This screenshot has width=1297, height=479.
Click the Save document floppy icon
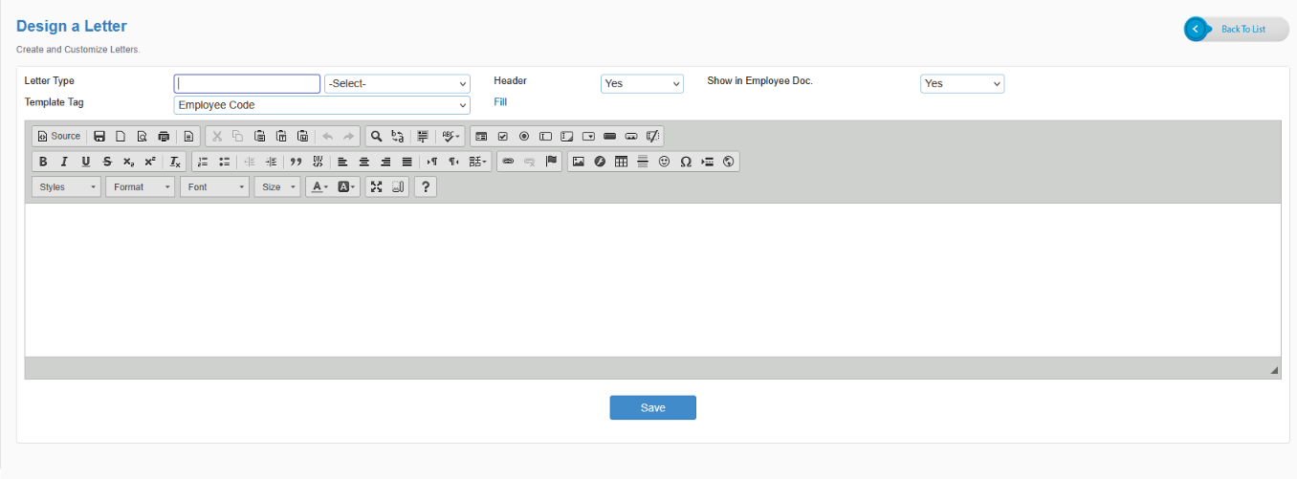pyautogui.click(x=99, y=137)
